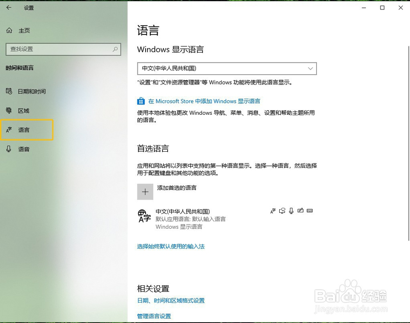Click 选择始终默认使用的输入法 link

tap(171, 246)
